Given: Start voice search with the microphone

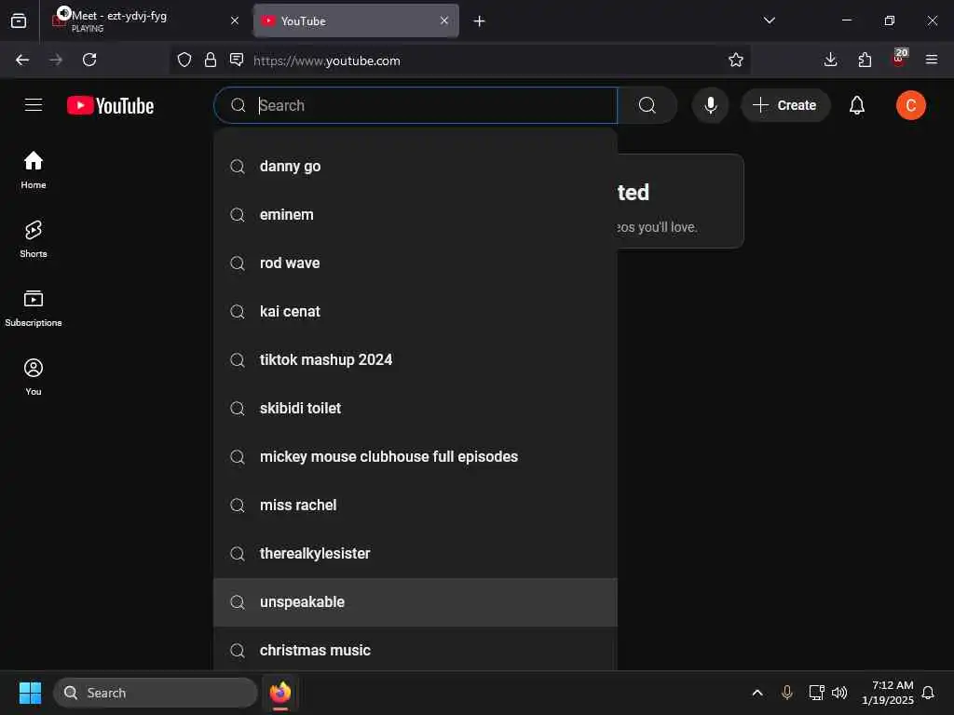Looking at the screenshot, I should (x=710, y=105).
